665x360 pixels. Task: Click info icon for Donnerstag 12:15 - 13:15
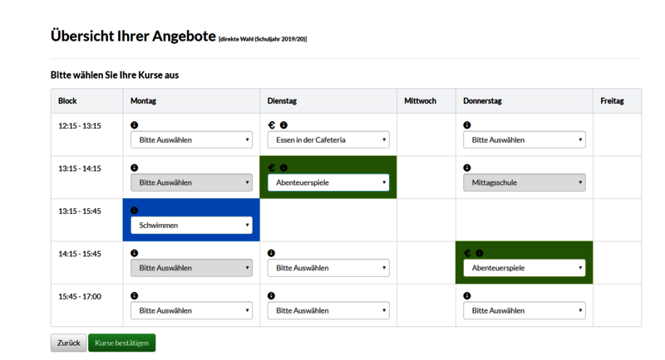tap(467, 125)
